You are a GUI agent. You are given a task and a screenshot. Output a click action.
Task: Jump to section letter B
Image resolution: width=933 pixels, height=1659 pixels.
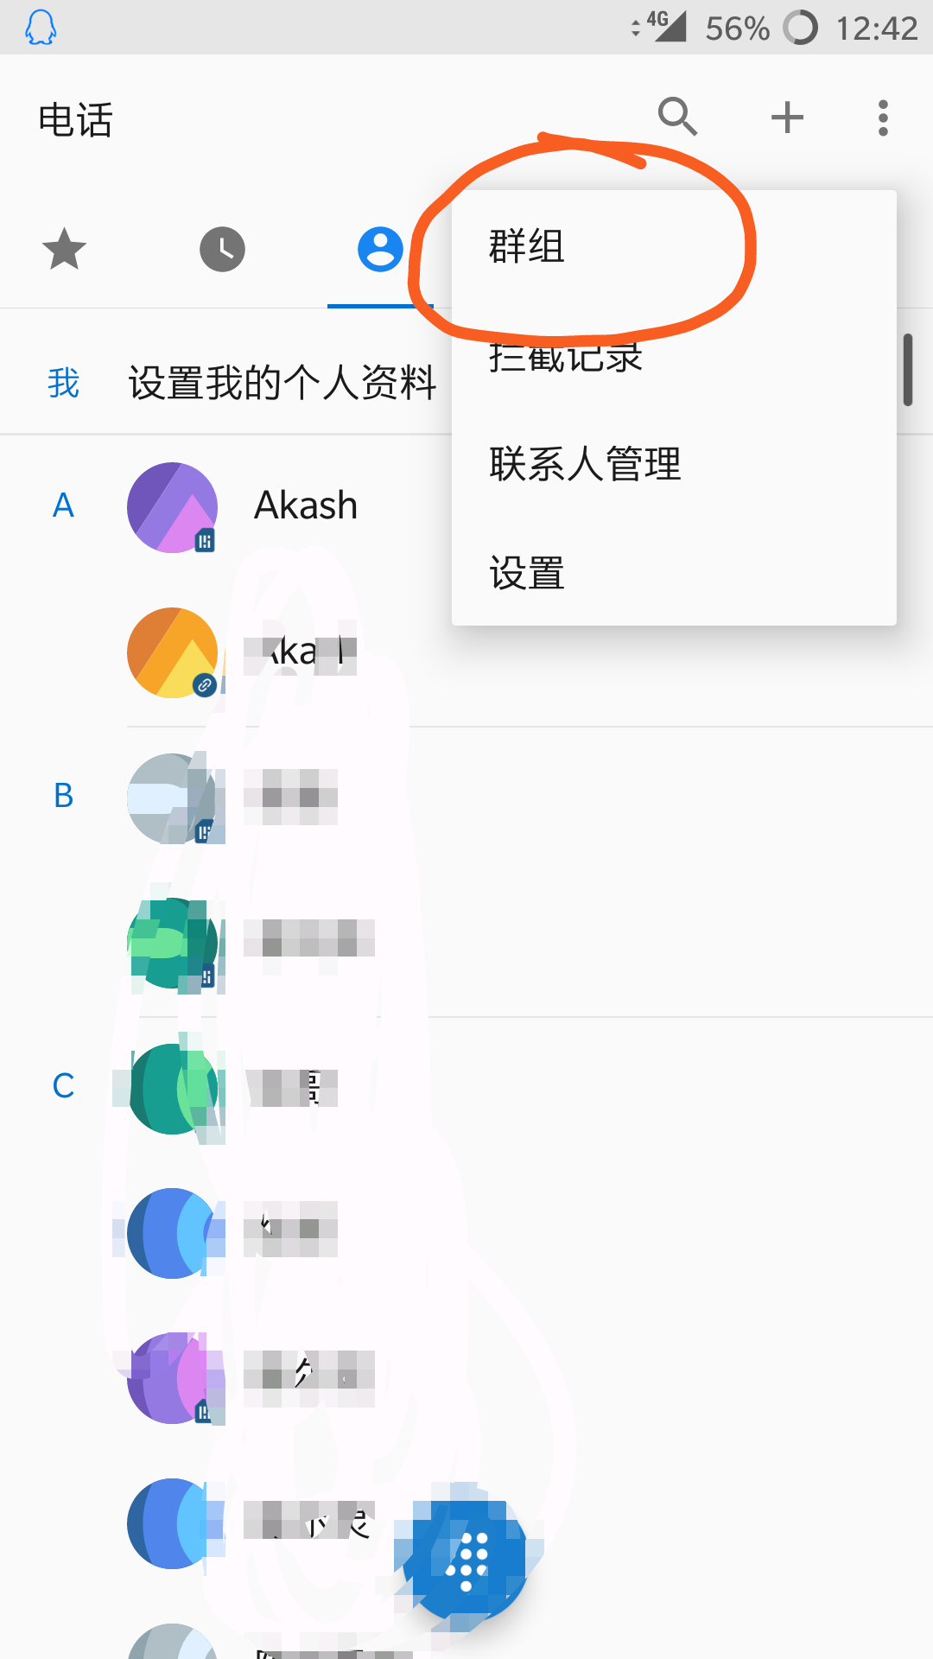click(x=63, y=796)
